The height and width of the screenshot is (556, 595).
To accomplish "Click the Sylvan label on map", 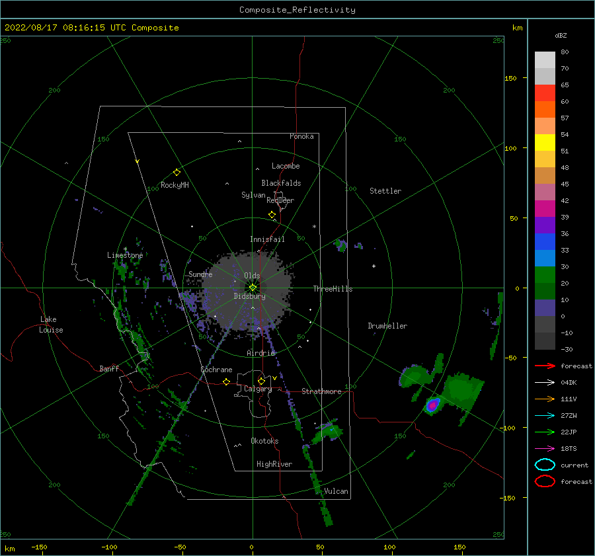I will coord(253,195).
